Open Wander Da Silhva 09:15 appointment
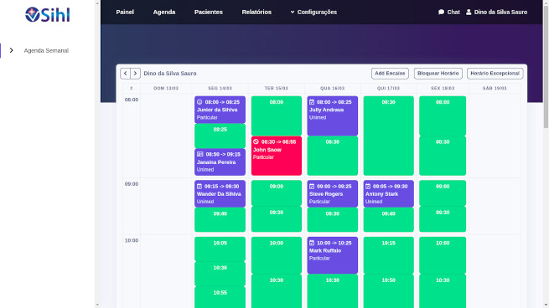 (x=220, y=193)
